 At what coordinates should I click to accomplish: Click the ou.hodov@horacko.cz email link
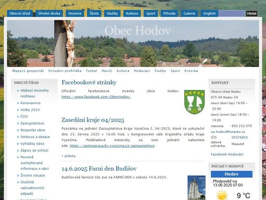pos(228,132)
